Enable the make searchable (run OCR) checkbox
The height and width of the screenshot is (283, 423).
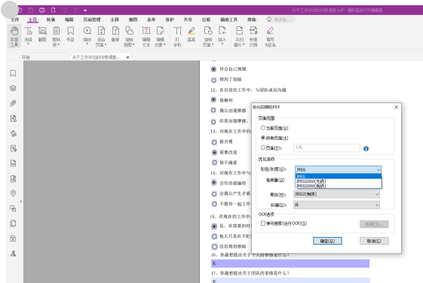coord(263,224)
